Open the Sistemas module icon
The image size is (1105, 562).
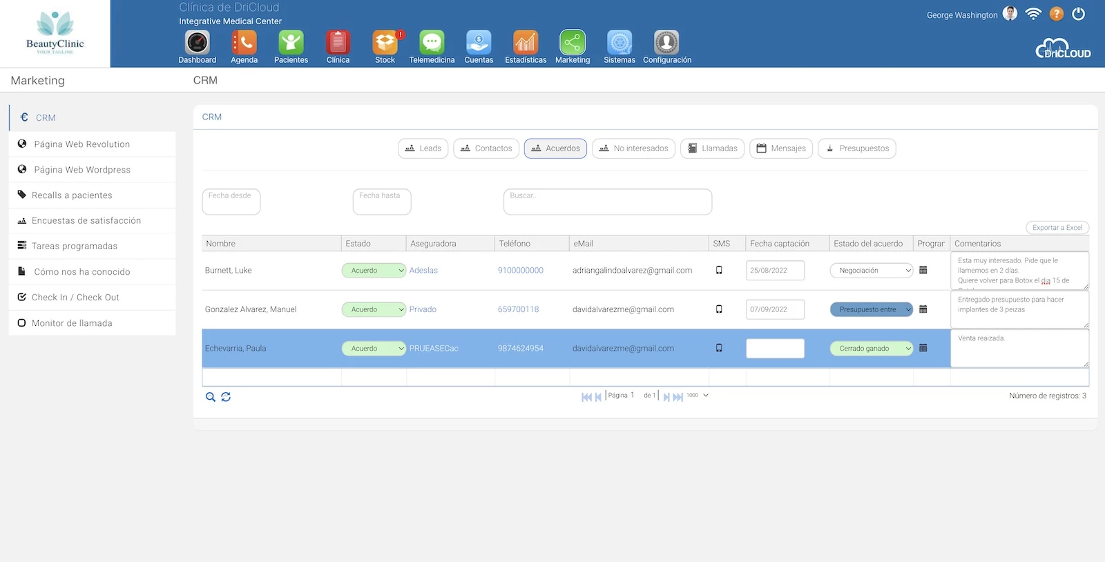(x=619, y=43)
